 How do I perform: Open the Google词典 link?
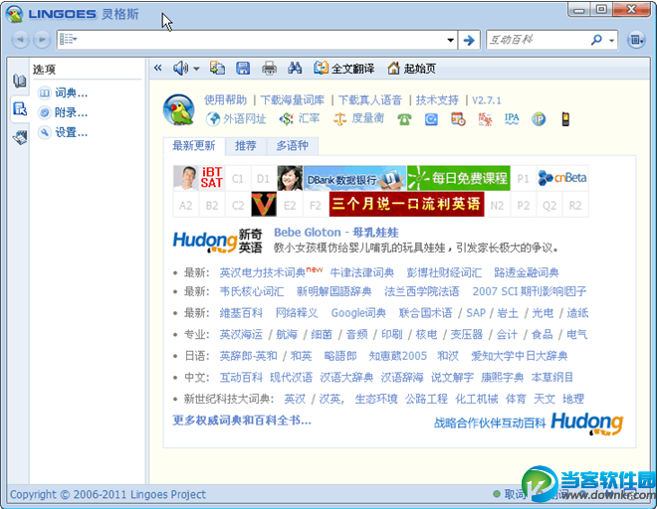click(x=358, y=313)
